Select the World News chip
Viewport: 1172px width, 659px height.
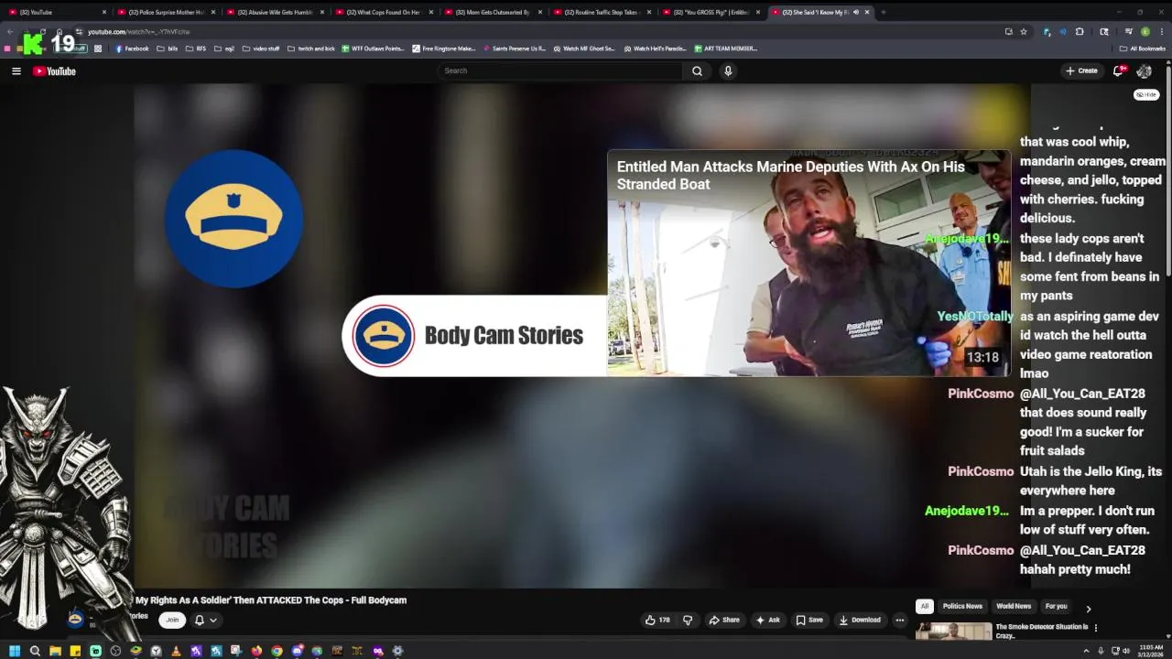pos(1014,606)
